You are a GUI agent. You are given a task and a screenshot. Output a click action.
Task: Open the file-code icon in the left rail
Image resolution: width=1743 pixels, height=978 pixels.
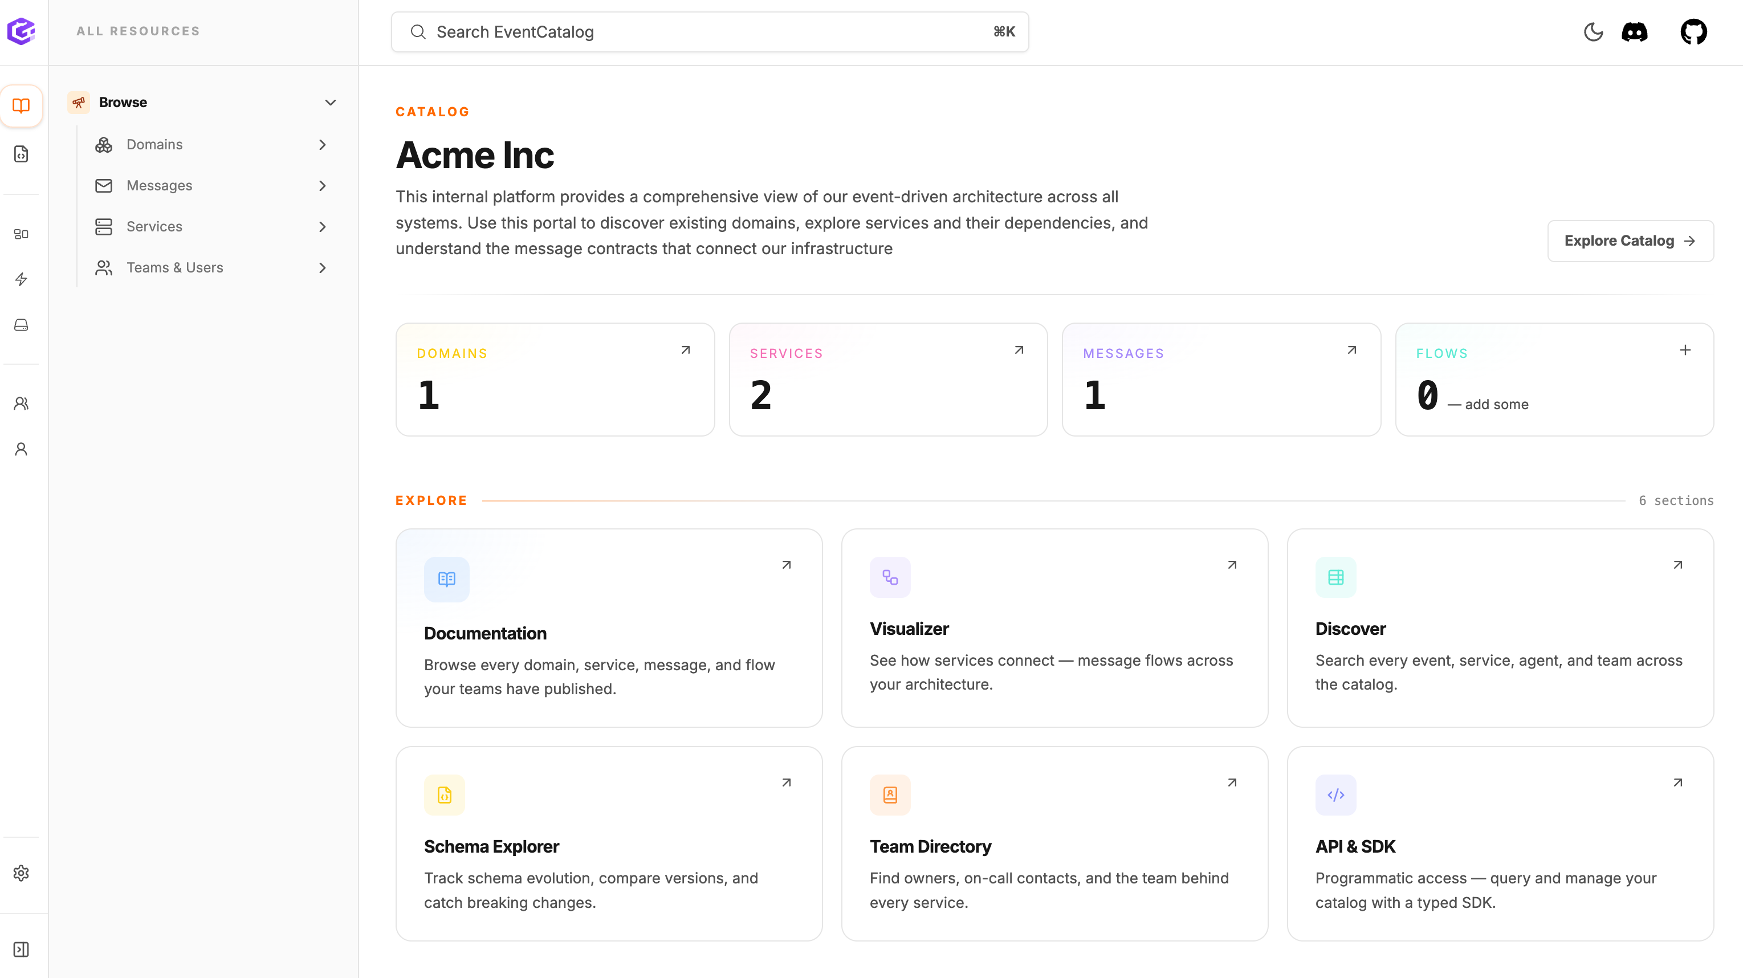click(x=21, y=154)
